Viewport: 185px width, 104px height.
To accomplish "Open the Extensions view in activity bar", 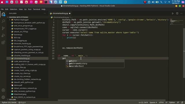I will [x=3, y=42].
